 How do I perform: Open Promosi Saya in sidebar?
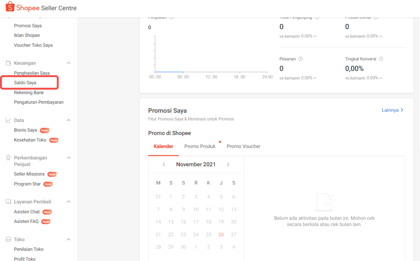[x=28, y=26]
